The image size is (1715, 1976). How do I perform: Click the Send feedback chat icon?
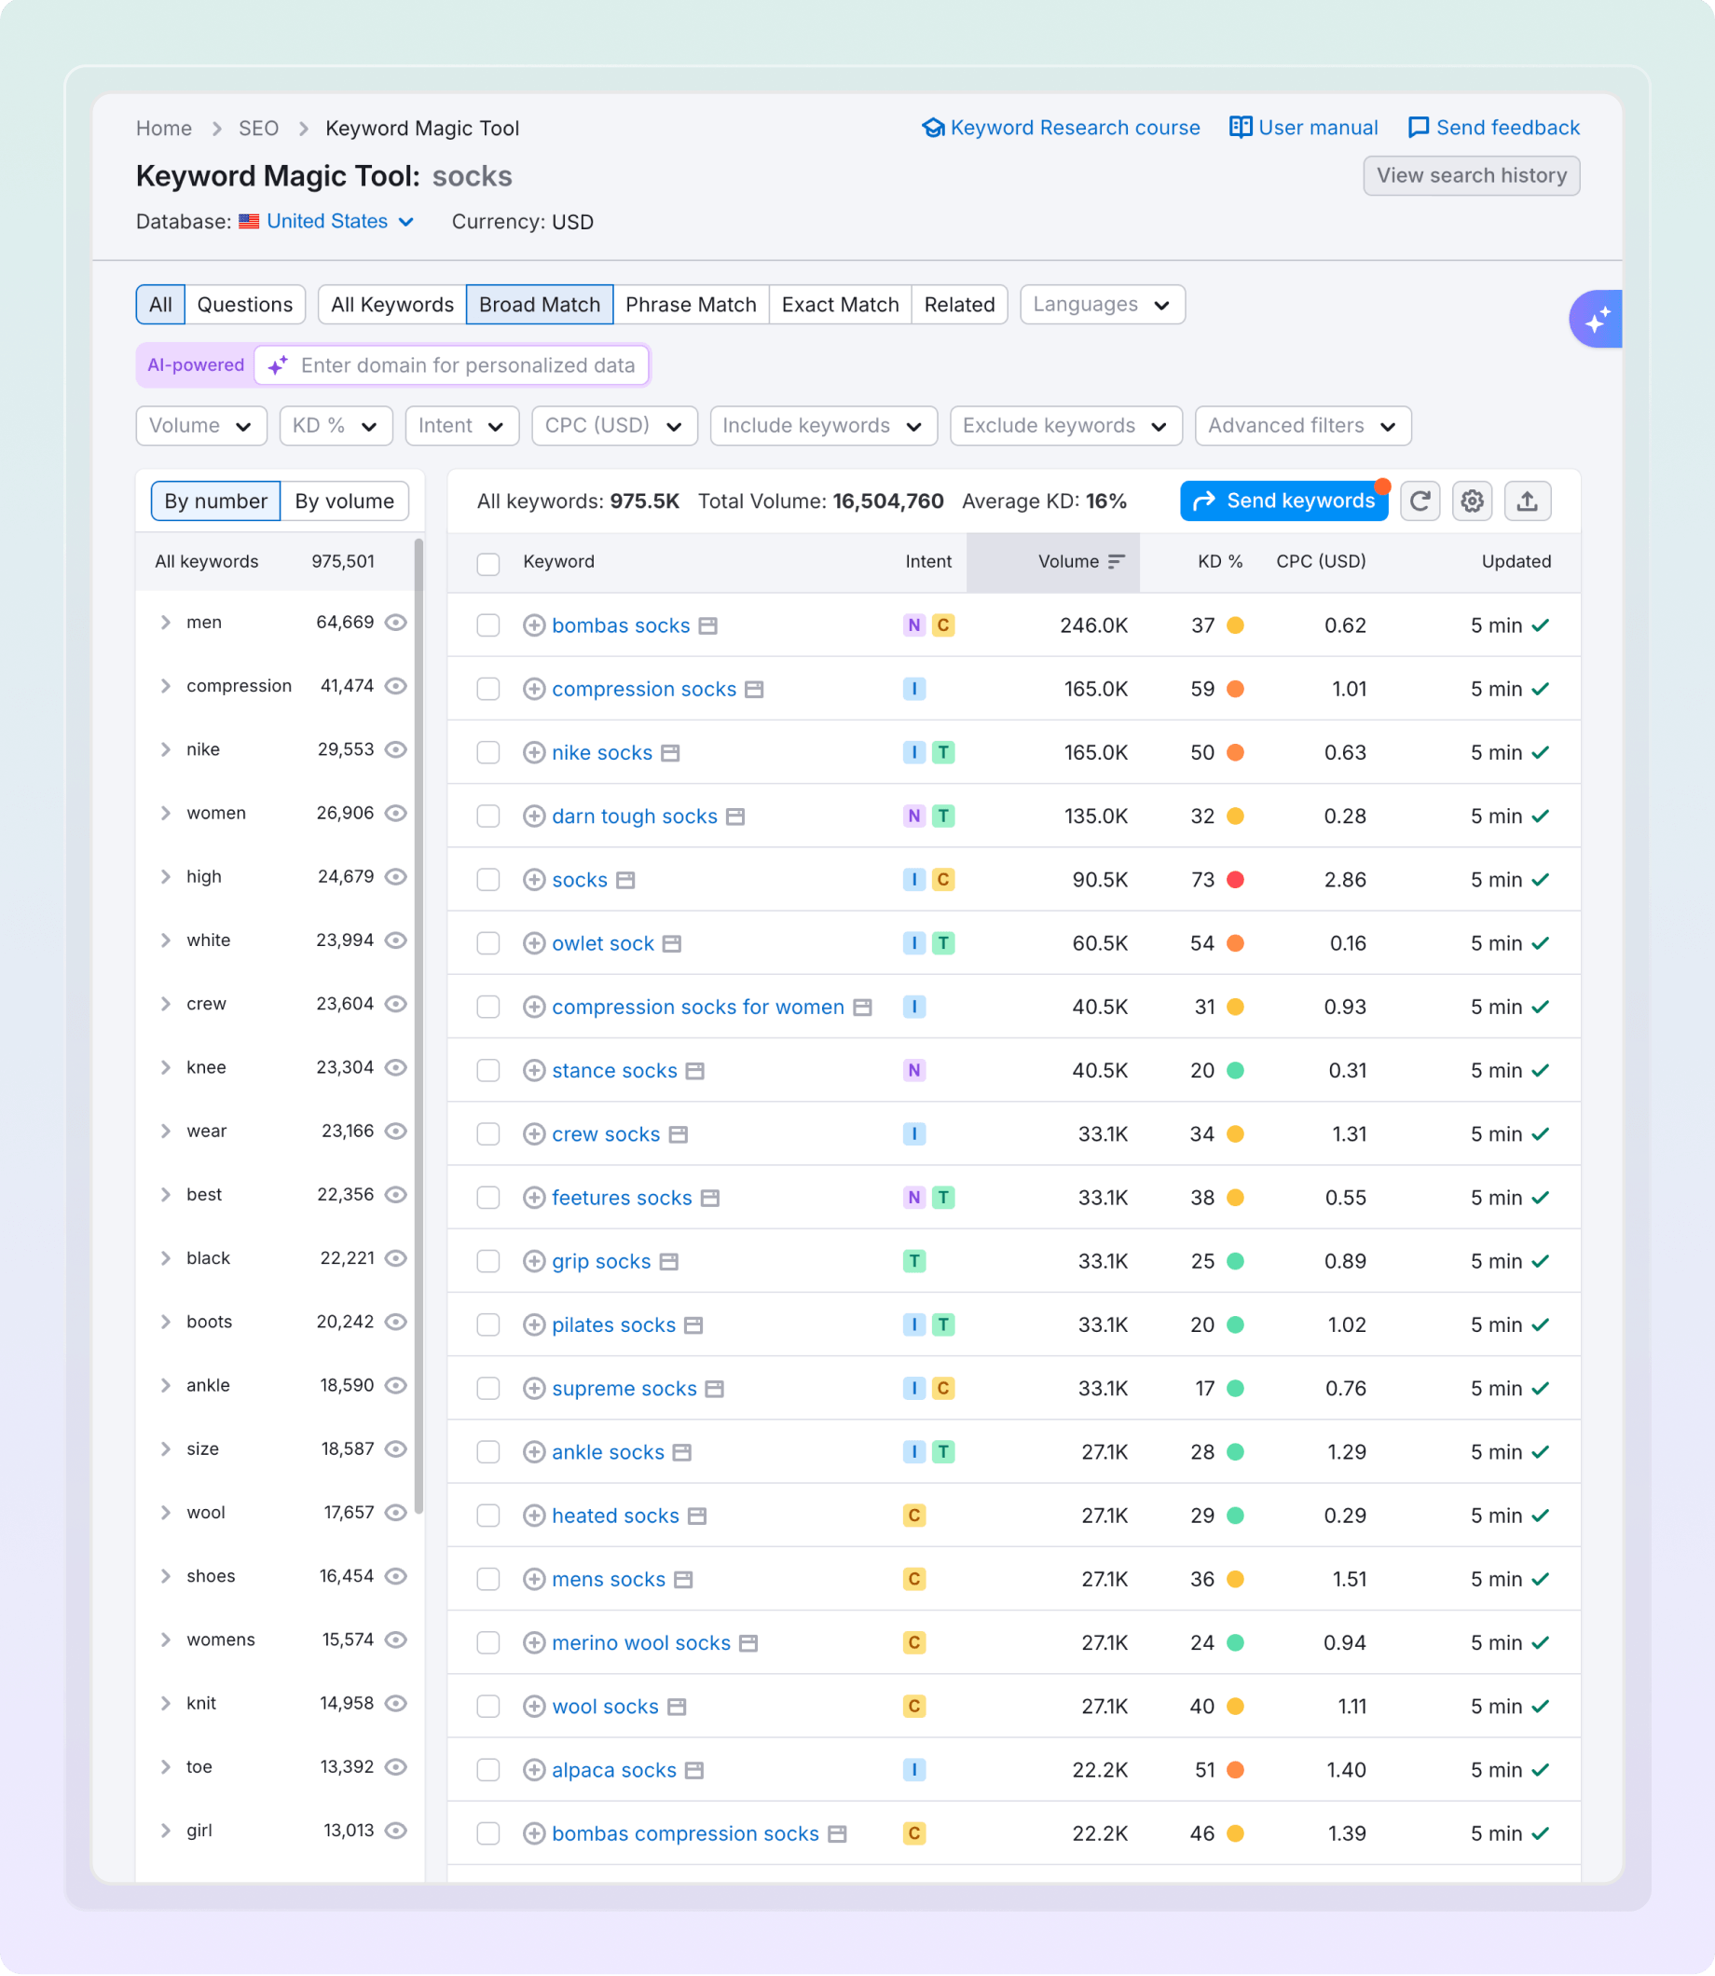tap(1419, 128)
